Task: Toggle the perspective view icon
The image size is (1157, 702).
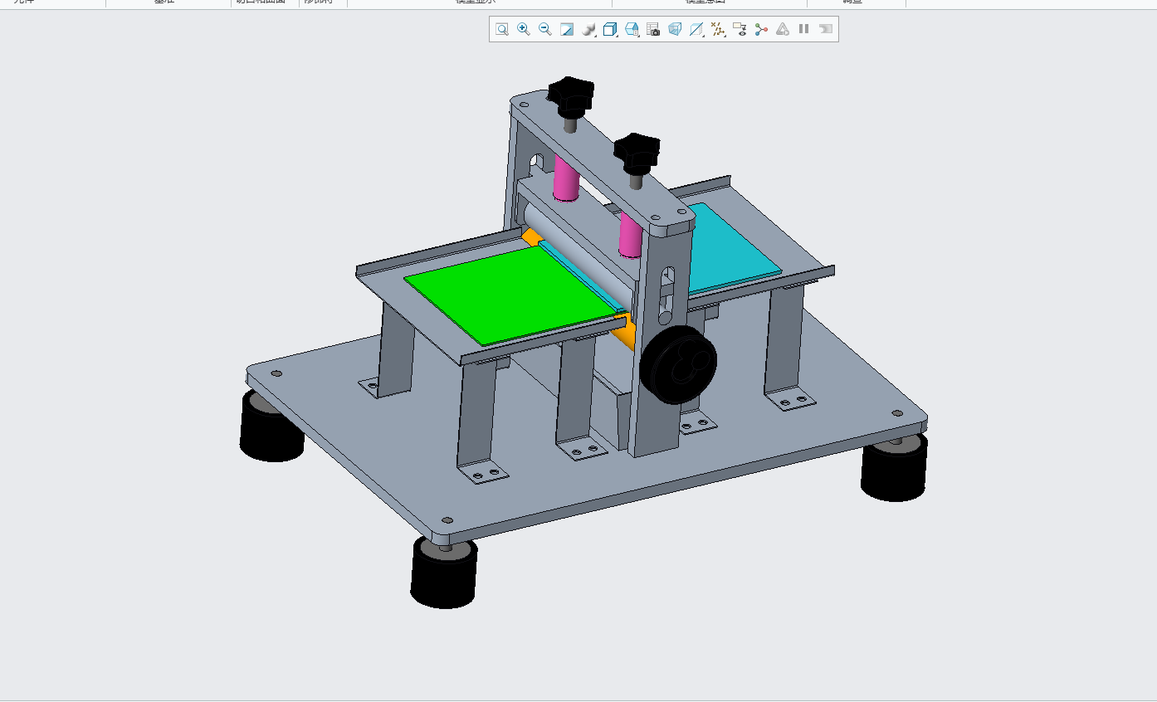Action: click(675, 29)
